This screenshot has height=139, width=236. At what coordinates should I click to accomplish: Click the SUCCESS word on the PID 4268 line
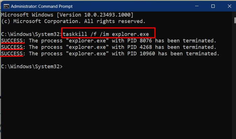(x=12, y=47)
